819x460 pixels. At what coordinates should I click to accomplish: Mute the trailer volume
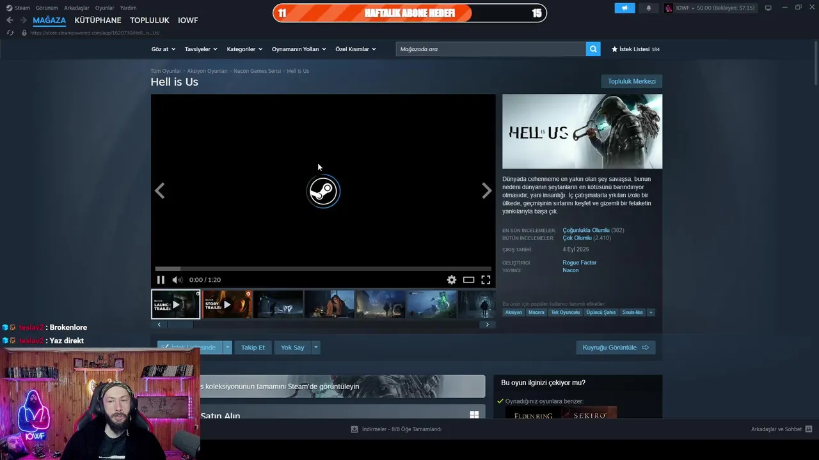[x=177, y=280]
